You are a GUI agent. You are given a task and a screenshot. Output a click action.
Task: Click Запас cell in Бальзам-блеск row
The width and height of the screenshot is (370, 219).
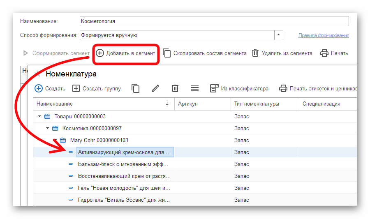click(x=265, y=164)
